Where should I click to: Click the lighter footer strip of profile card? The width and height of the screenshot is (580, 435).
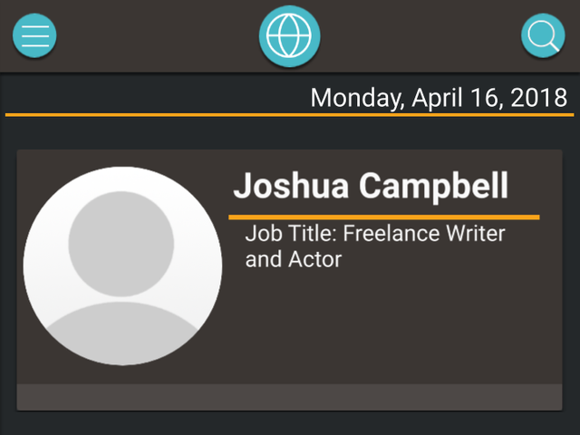point(290,397)
